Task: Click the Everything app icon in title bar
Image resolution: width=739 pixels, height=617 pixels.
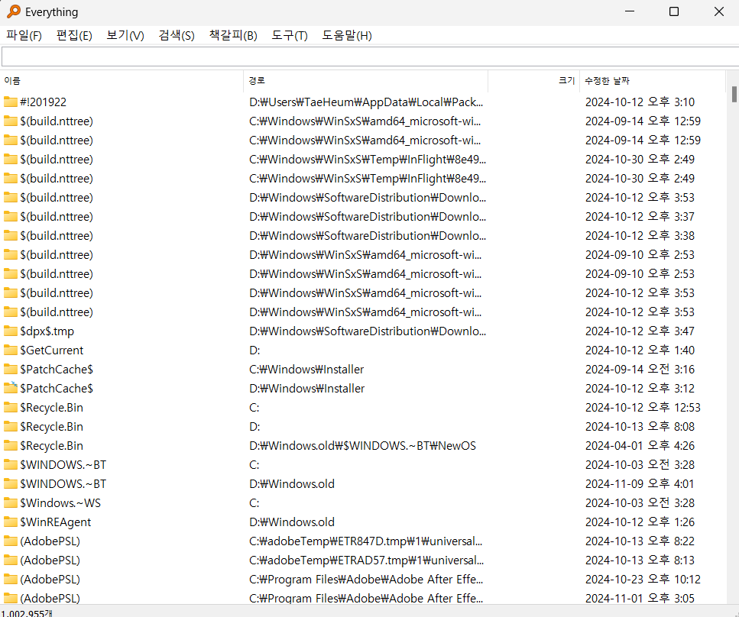Action: coord(14,11)
